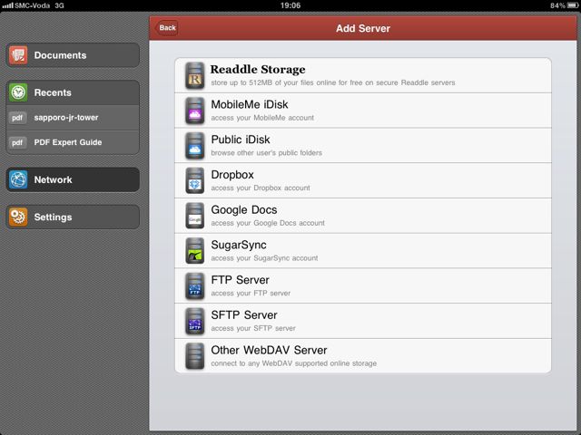Screen dimensions: 581x435
Task: Click the SMC-Voda carrier name
Action: (x=32, y=5)
